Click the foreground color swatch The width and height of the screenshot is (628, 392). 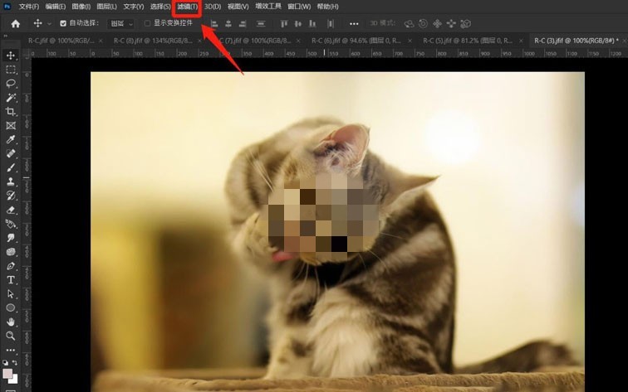click(x=7, y=374)
